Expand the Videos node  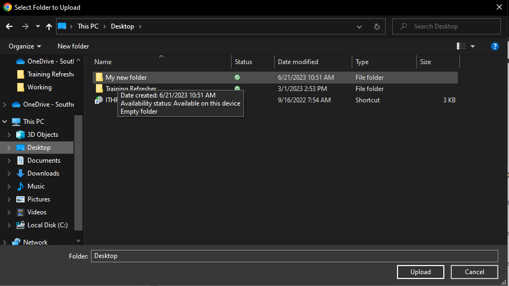(x=9, y=212)
